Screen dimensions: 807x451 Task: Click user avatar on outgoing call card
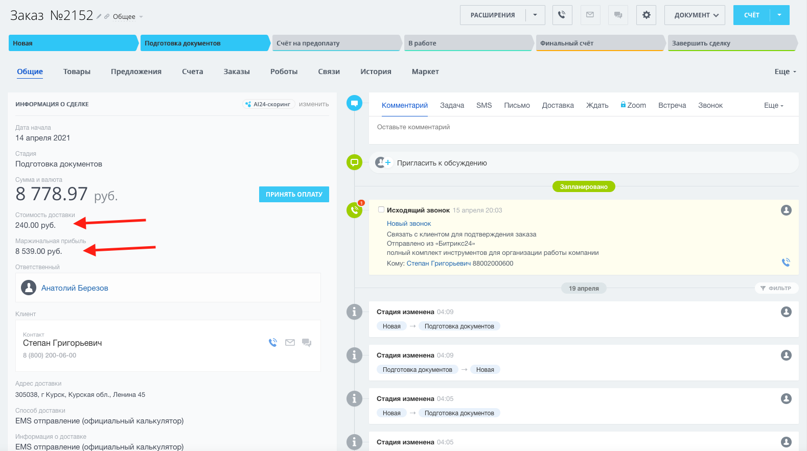pyautogui.click(x=786, y=210)
